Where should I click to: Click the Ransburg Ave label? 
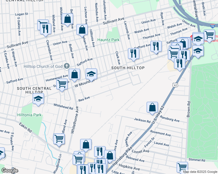pos(170,119)
